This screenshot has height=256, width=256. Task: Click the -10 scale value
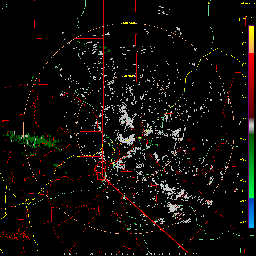click(x=243, y=139)
